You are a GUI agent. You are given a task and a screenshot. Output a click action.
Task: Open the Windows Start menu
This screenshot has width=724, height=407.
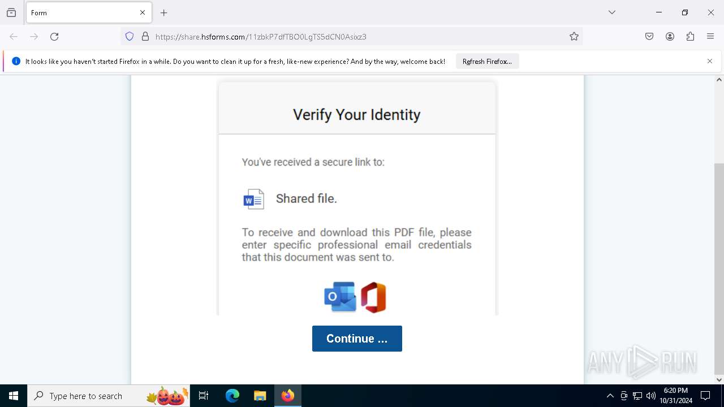(x=14, y=396)
